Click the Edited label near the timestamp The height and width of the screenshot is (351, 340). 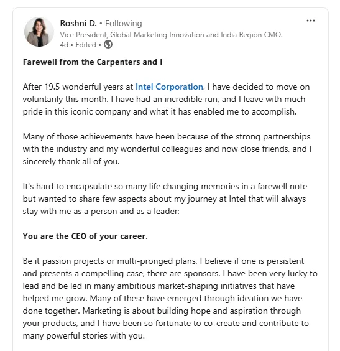tap(86, 45)
